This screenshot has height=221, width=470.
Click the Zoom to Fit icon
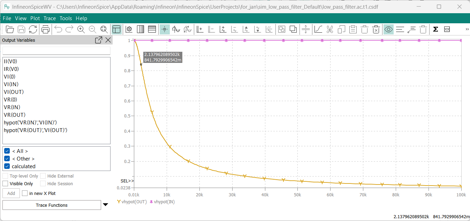[x=104, y=30]
